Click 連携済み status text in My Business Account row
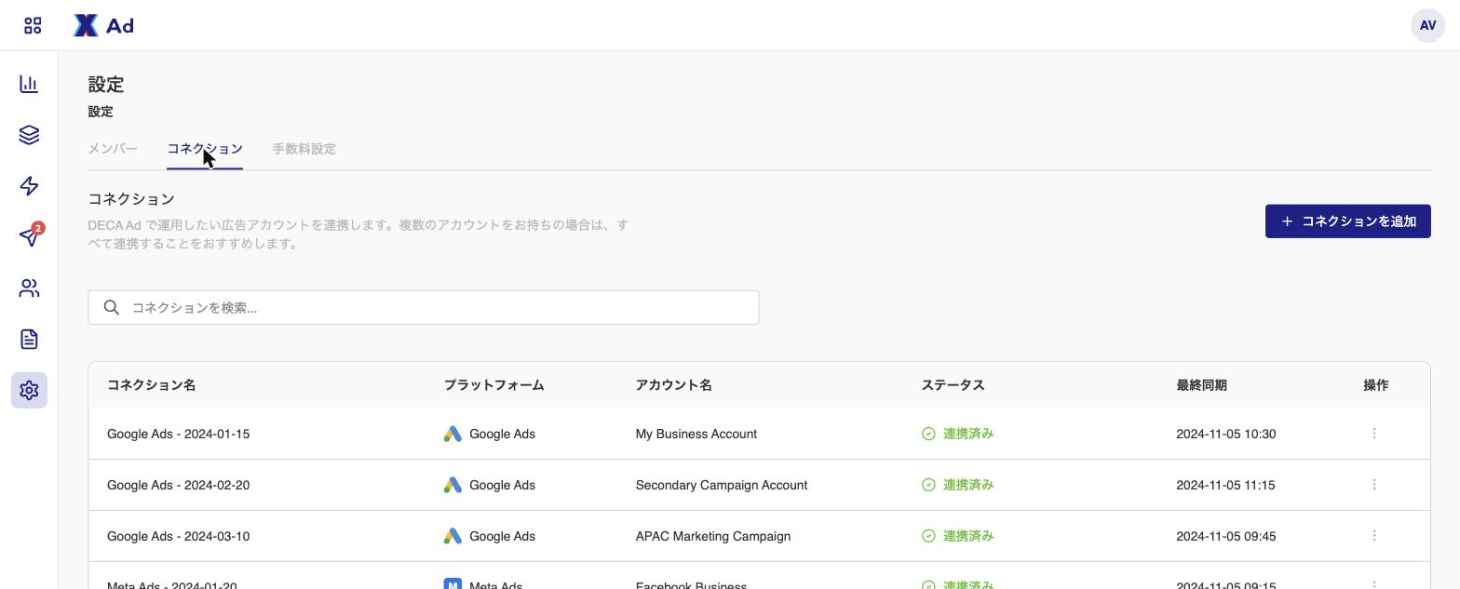The width and height of the screenshot is (1460, 589). [968, 434]
